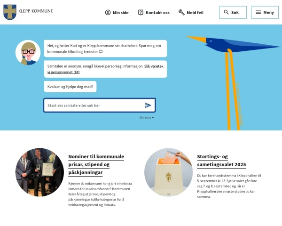Click the chat input field
Viewport: 282px width, 226px height.
coord(94,105)
